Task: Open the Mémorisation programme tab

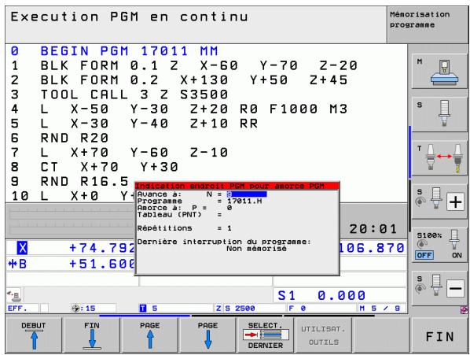Action: [428, 24]
